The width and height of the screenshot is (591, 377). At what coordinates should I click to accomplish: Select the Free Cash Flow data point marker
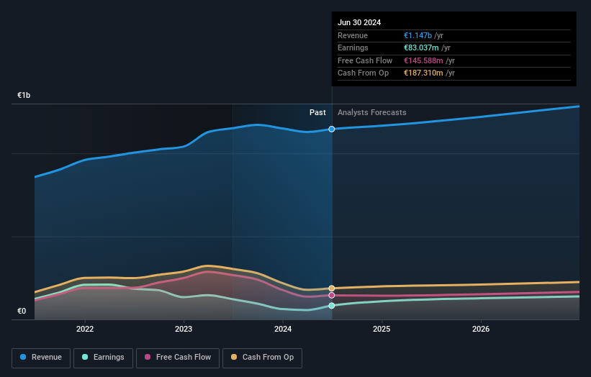coord(332,296)
